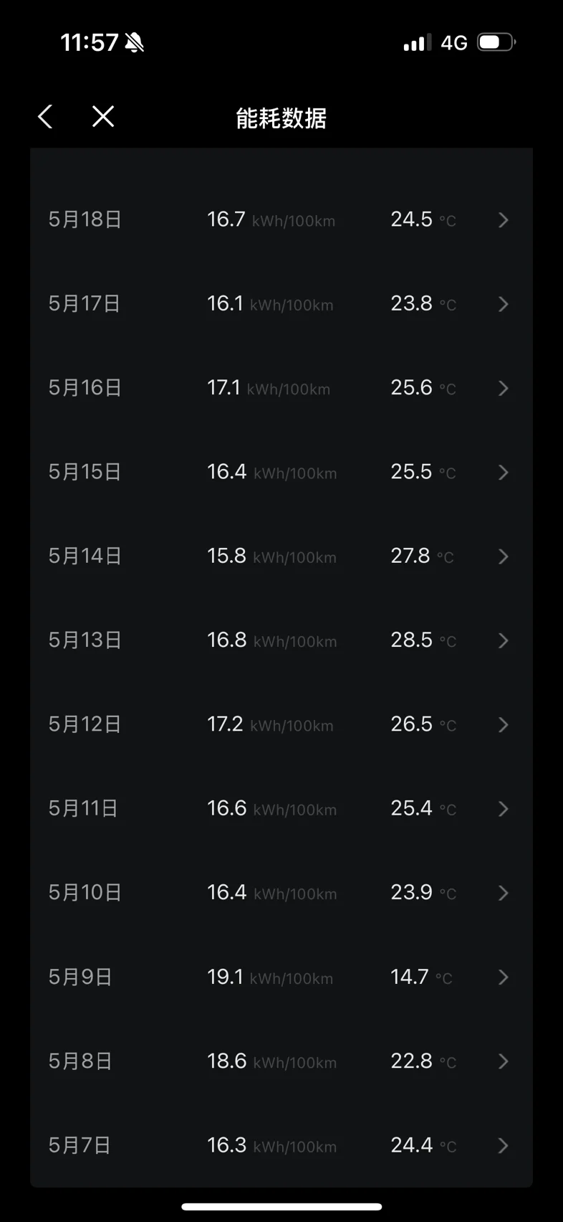Tap the battery icon in status bar
Screen dimensions: 563x1222
point(496,42)
